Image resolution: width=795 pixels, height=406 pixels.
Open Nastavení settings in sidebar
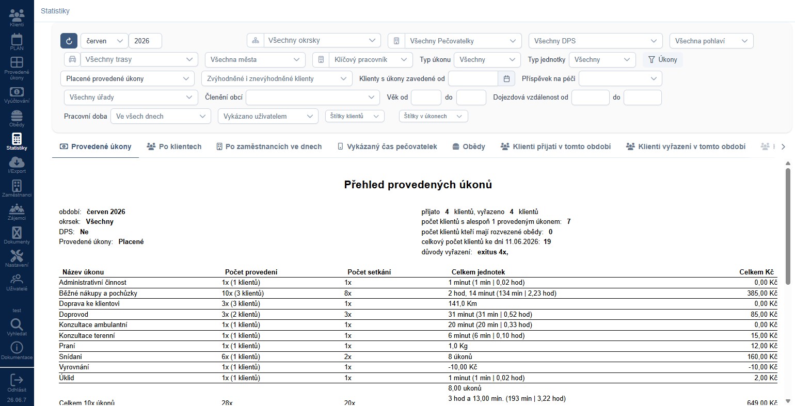[17, 258]
